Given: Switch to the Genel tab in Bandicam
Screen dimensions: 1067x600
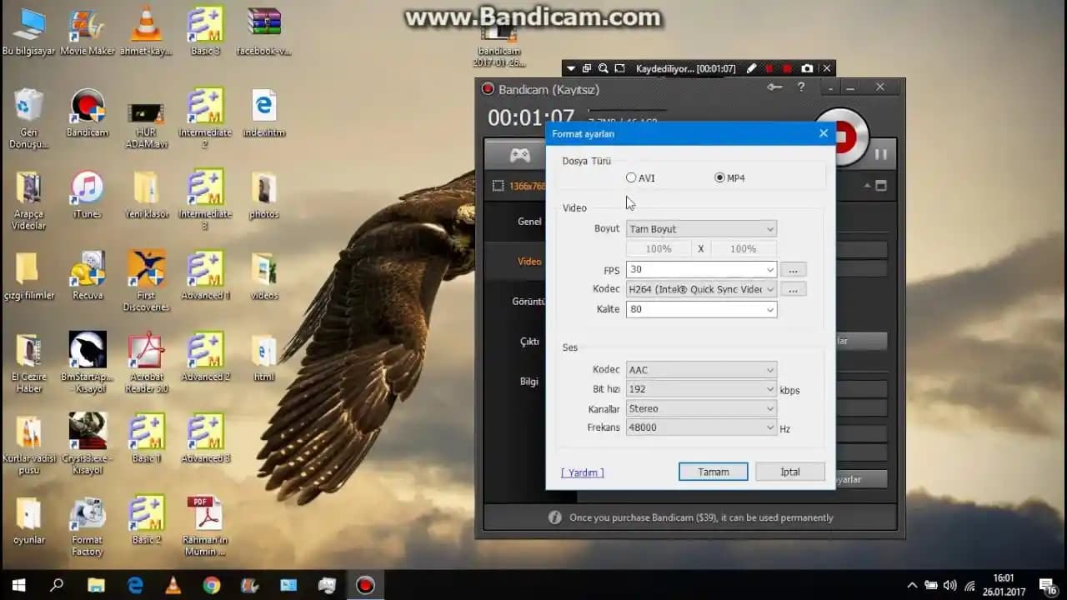Looking at the screenshot, I should click(x=529, y=222).
